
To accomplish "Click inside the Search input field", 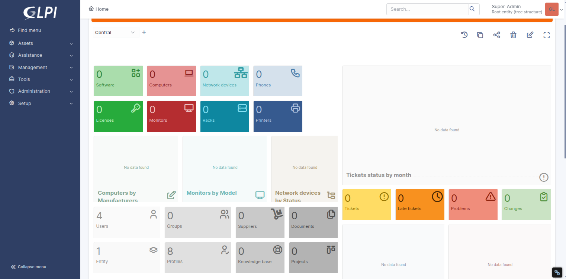I will click(x=427, y=9).
